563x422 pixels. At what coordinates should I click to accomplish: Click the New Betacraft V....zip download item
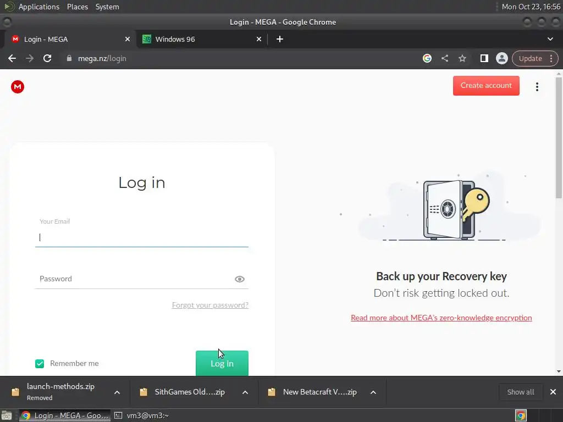click(319, 392)
